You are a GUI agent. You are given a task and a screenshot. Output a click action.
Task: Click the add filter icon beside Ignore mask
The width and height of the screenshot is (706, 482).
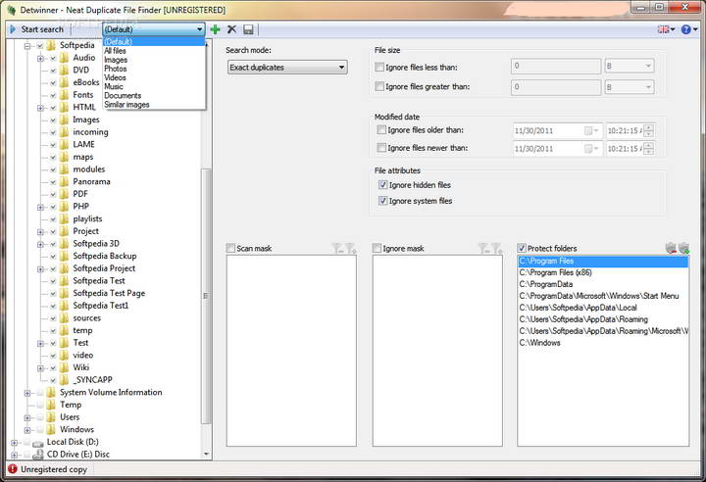point(496,248)
